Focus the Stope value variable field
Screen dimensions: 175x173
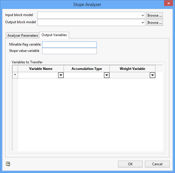(x=69, y=51)
